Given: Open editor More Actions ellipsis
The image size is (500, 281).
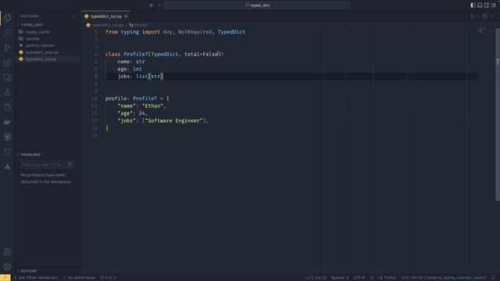Looking at the screenshot, I should 493,16.
